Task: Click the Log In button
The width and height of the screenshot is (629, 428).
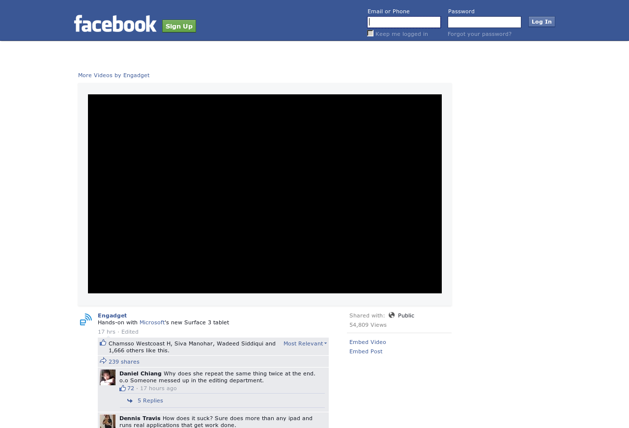Action: (x=542, y=22)
